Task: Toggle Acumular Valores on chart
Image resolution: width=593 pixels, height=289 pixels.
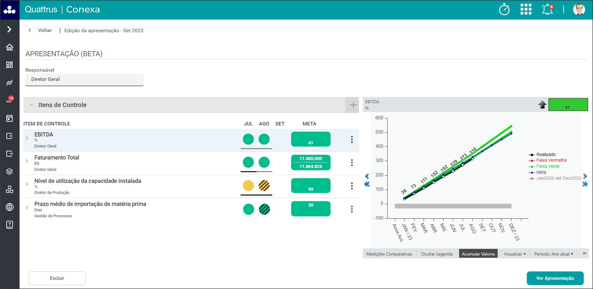Action: [478, 254]
